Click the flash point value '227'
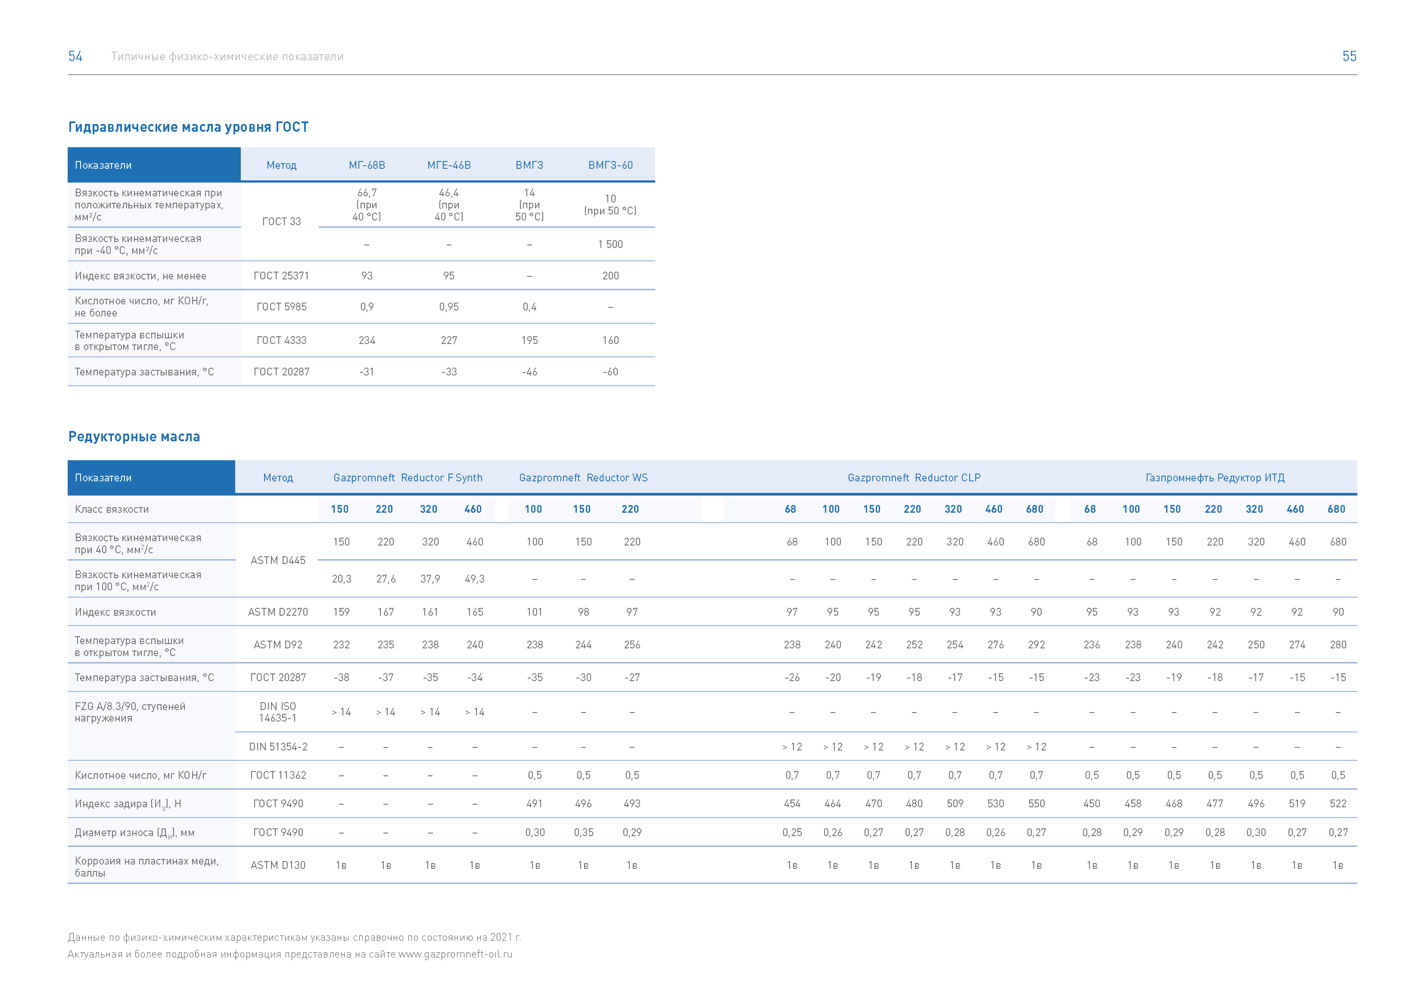The image size is (1425, 1007). click(449, 341)
